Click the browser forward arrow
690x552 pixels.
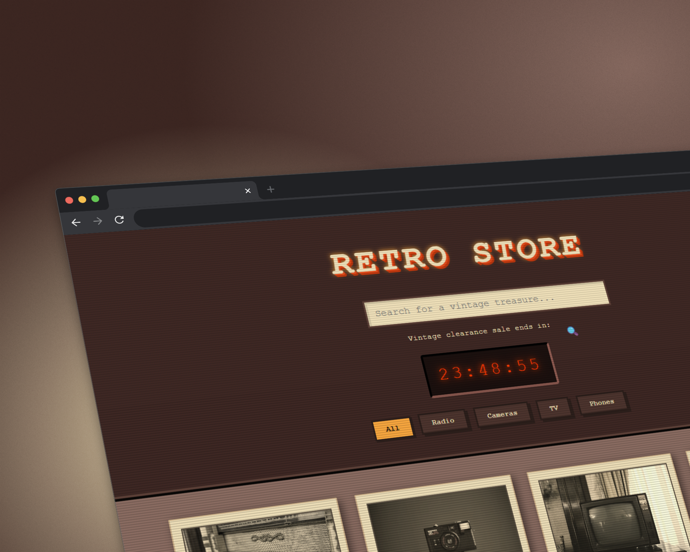97,221
